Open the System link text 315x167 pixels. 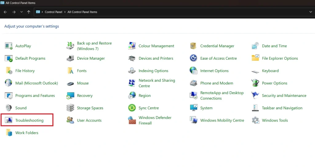tap(206, 108)
